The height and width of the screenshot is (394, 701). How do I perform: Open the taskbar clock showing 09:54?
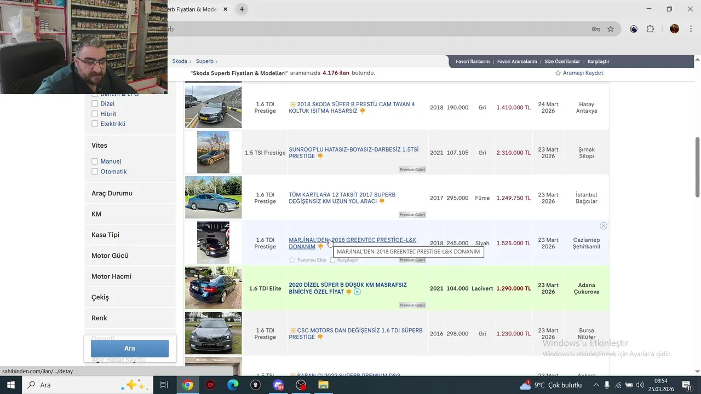661,385
